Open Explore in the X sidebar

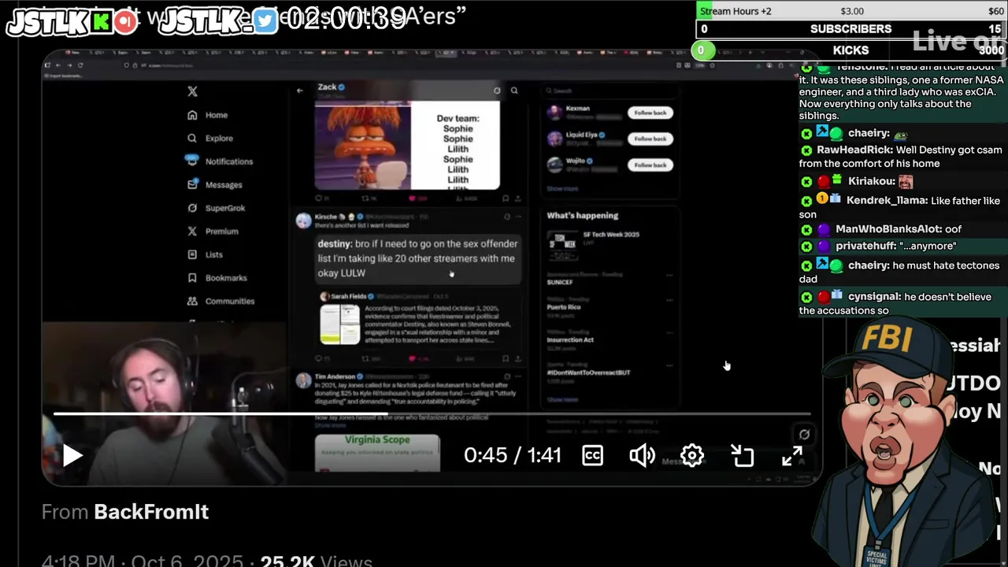(x=210, y=138)
